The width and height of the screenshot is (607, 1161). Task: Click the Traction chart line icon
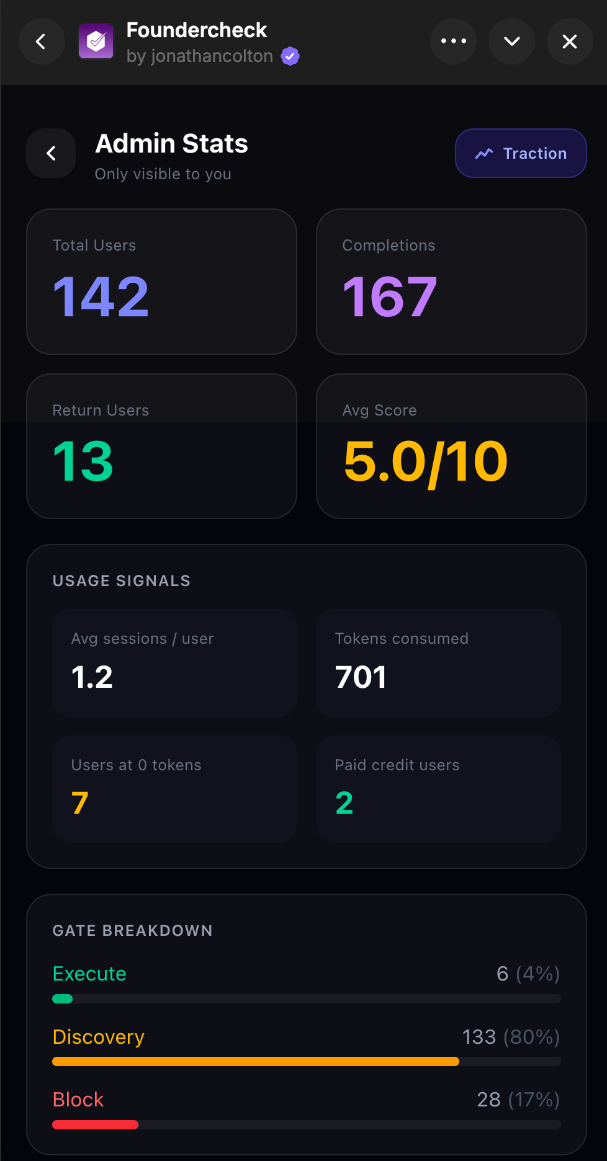point(484,153)
